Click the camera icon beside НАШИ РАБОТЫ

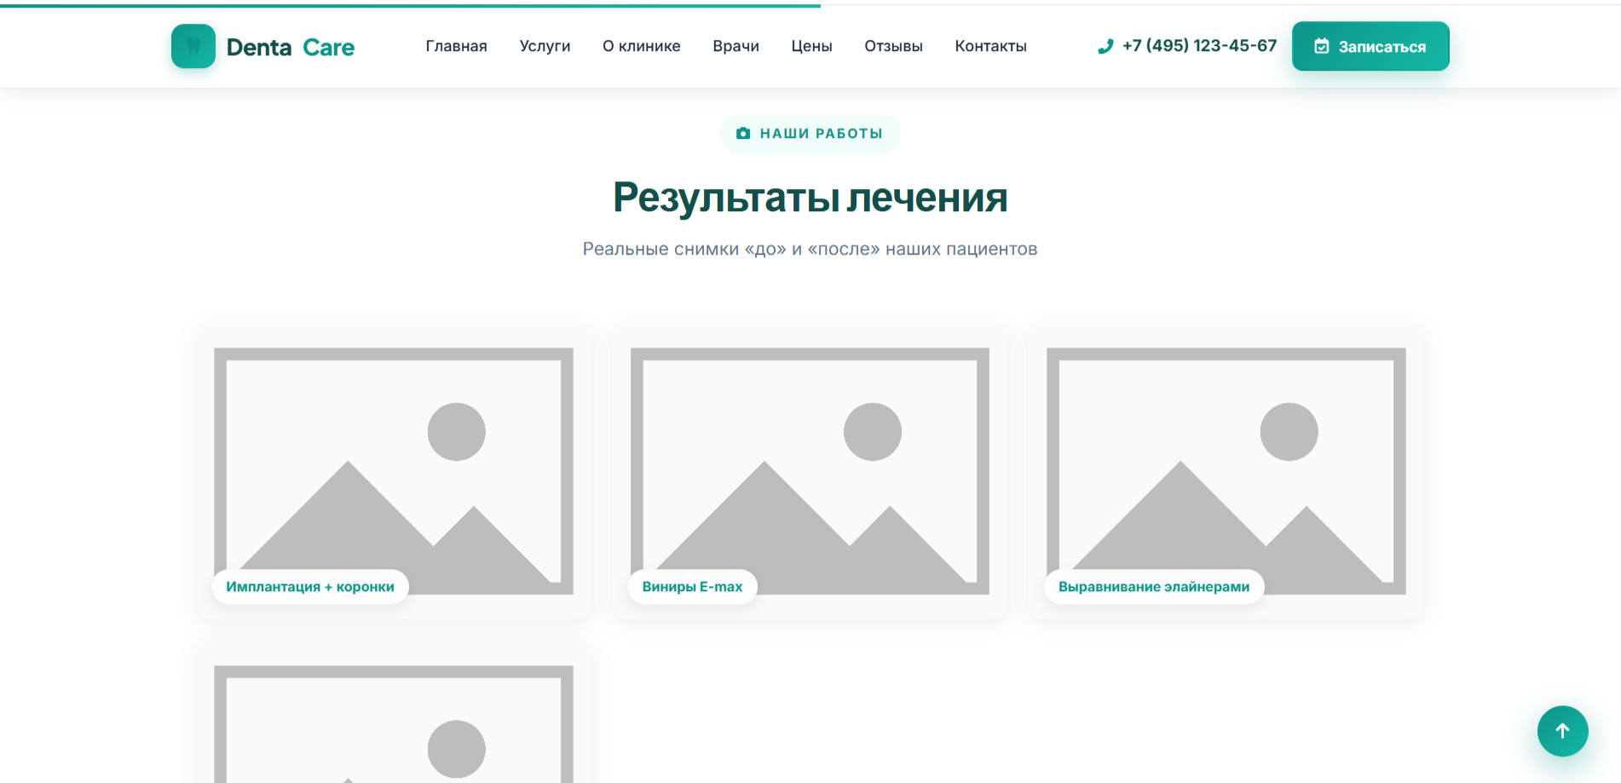tap(743, 134)
